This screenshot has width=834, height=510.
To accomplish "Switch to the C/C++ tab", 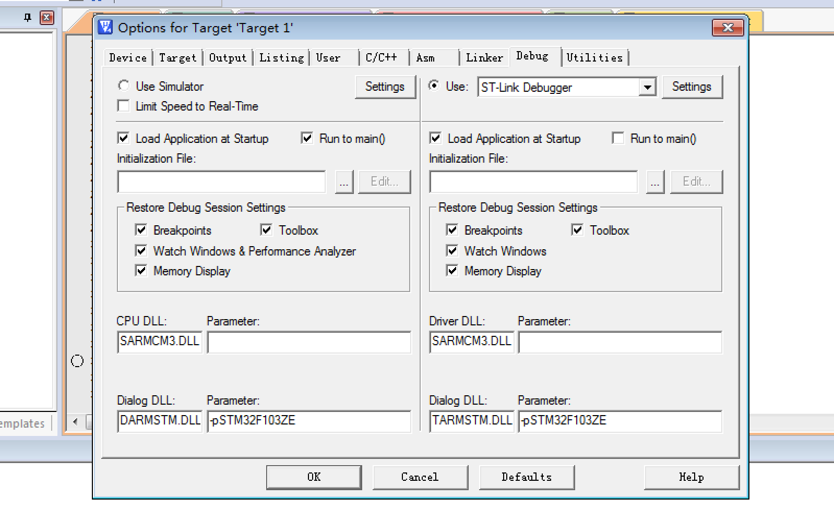I will 382,58.
